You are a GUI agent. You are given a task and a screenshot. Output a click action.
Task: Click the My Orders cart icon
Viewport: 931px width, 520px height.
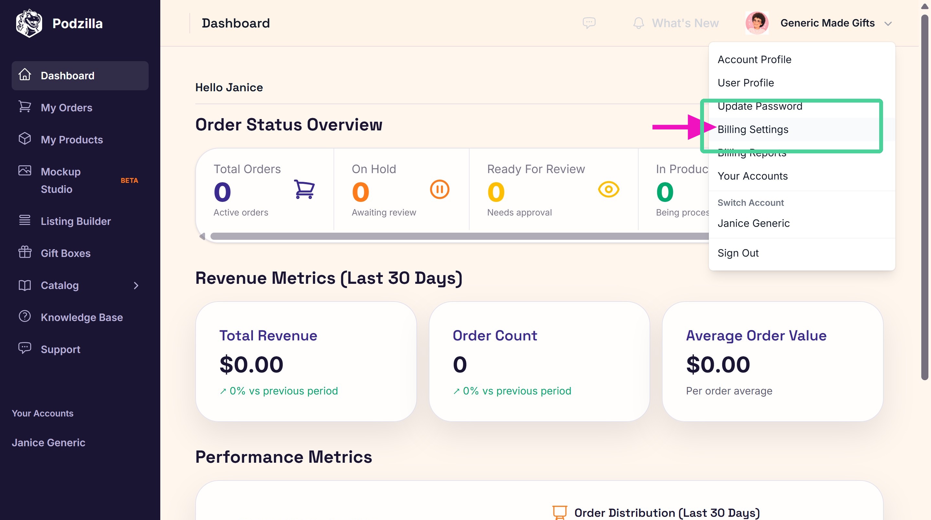[25, 107]
